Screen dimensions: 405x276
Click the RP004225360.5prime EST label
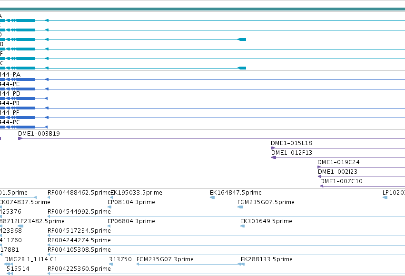coord(79,269)
